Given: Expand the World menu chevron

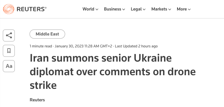Looking at the screenshot, I should (97, 10).
